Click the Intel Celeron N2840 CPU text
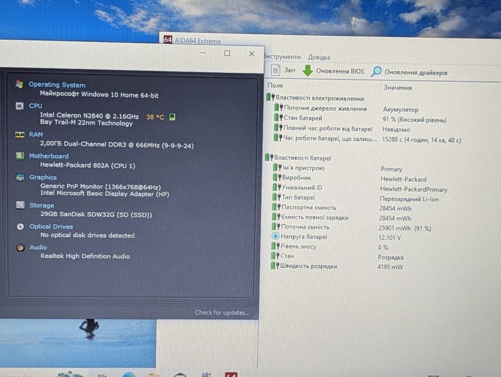 pyautogui.click(x=89, y=115)
